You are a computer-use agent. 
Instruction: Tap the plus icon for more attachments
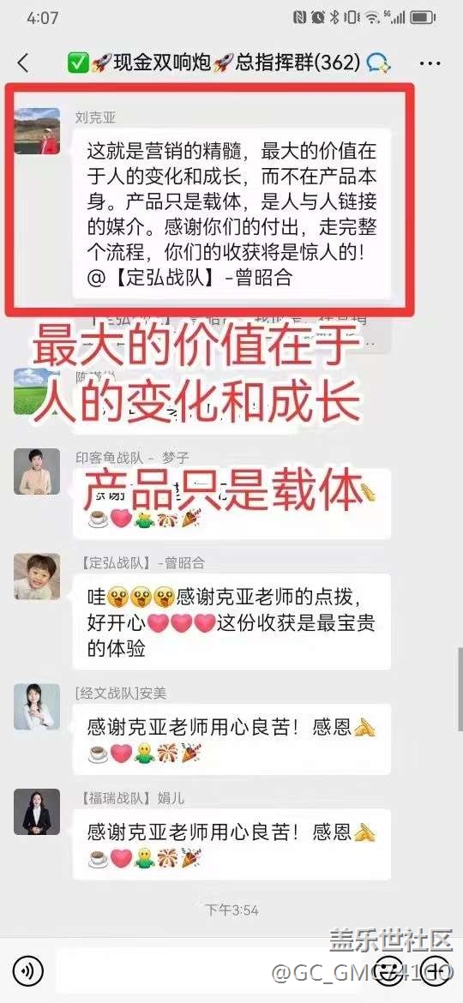436,971
